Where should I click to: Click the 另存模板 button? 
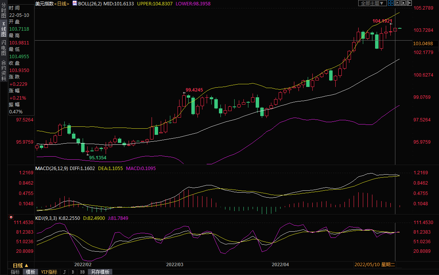point(100,272)
